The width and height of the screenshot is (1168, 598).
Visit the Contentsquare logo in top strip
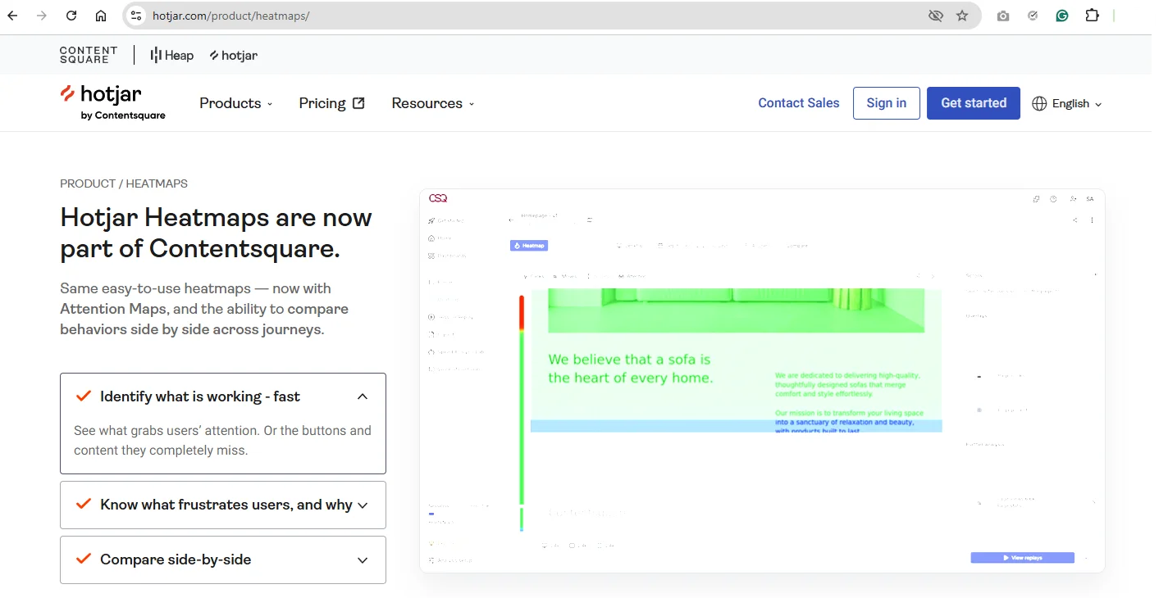pos(89,55)
